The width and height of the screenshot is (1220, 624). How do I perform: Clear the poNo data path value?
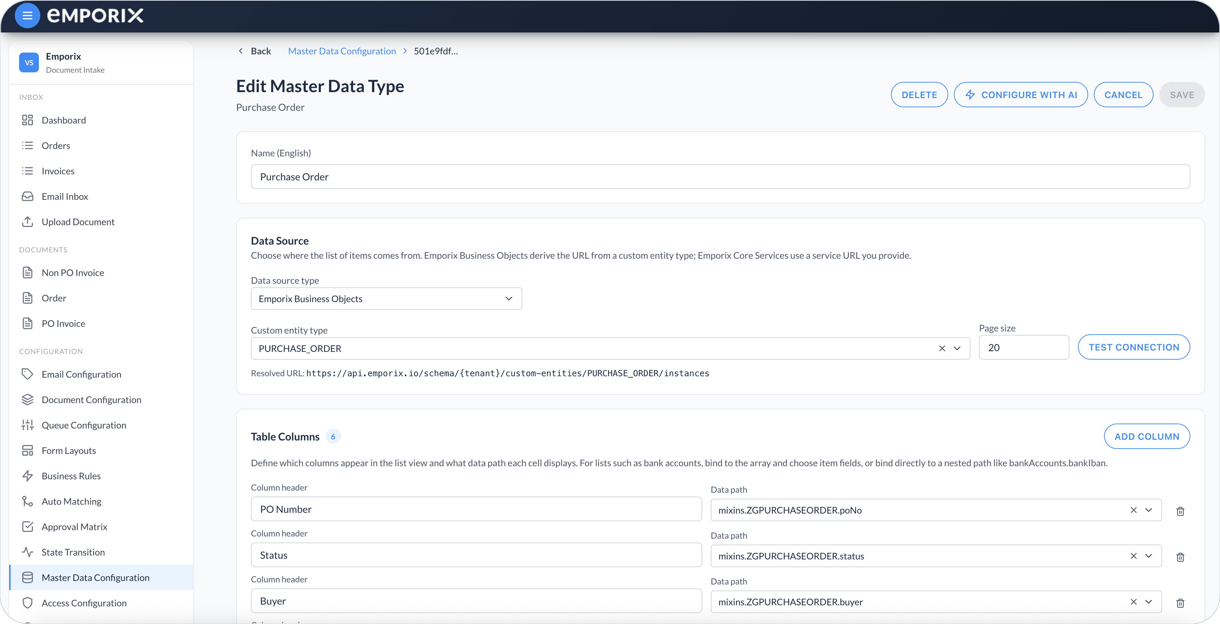[x=1133, y=510]
